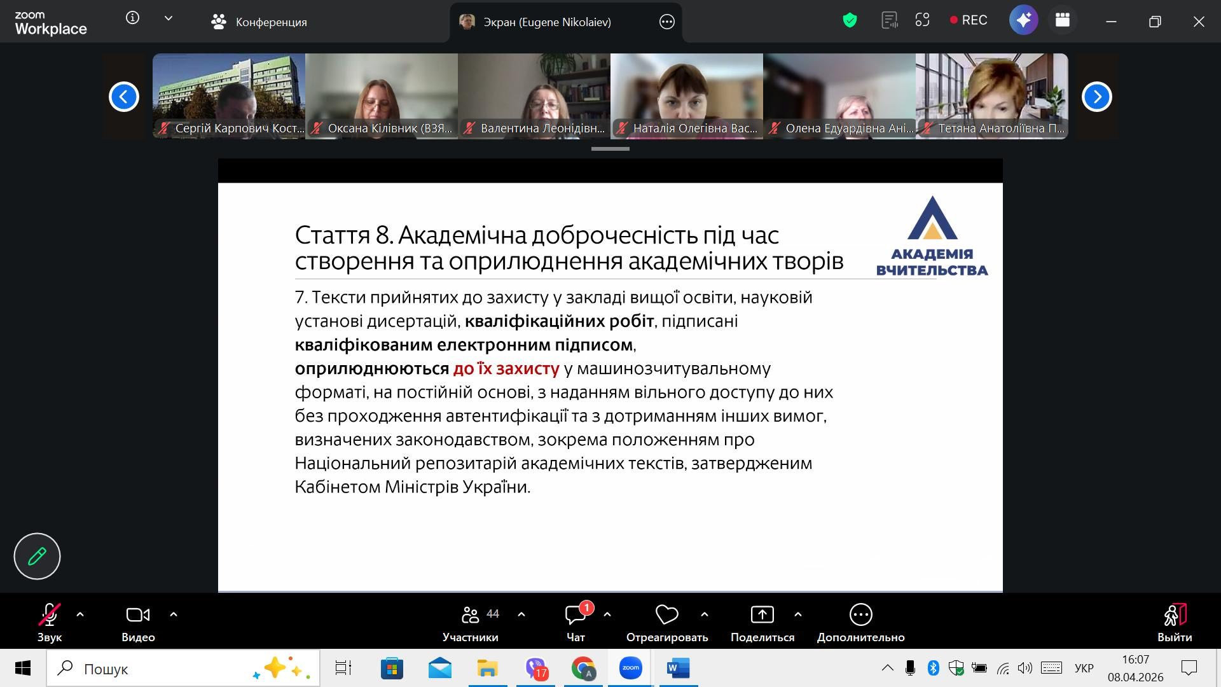Select Тетяна Анатоліївна video thumbnail

pos(992,96)
